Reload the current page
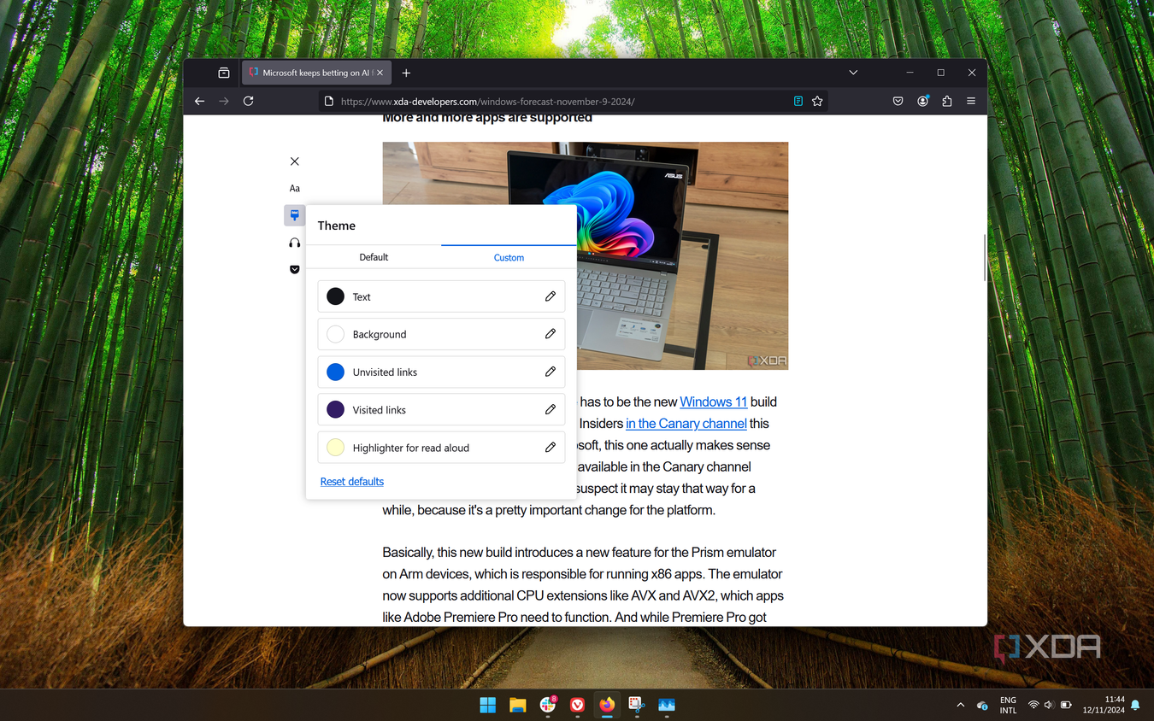Viewport: 1154px width, 721px height. click(248, 101)
